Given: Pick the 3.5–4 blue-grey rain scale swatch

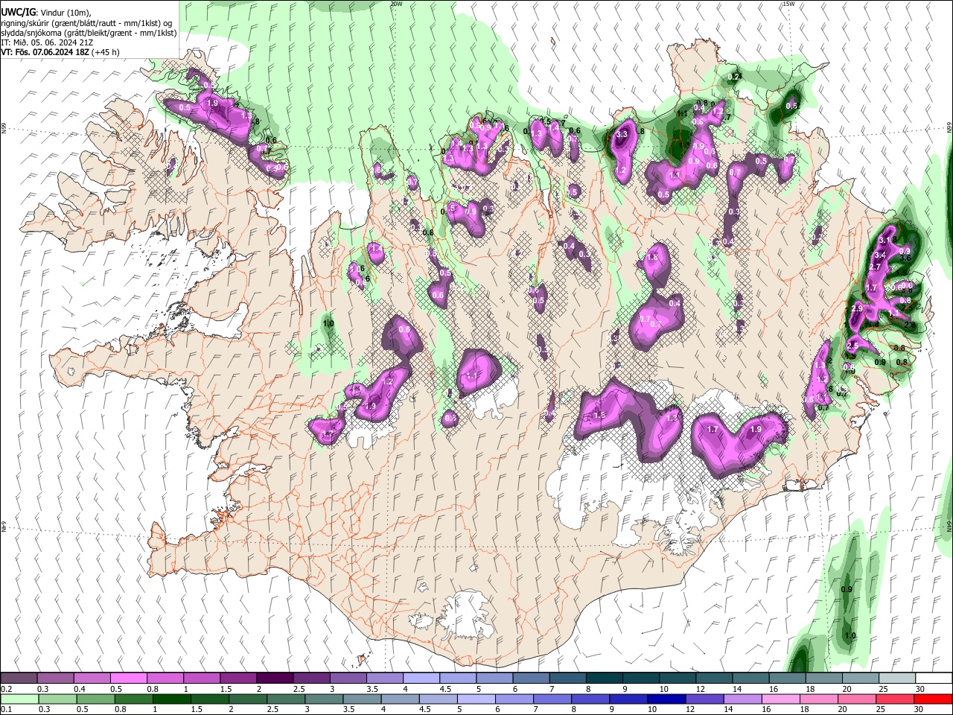Looking at the screenshot, I should tap(362, 699).
